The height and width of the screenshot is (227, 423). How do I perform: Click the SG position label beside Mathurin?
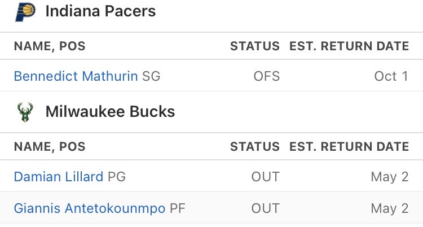click(x=151, y=76)
